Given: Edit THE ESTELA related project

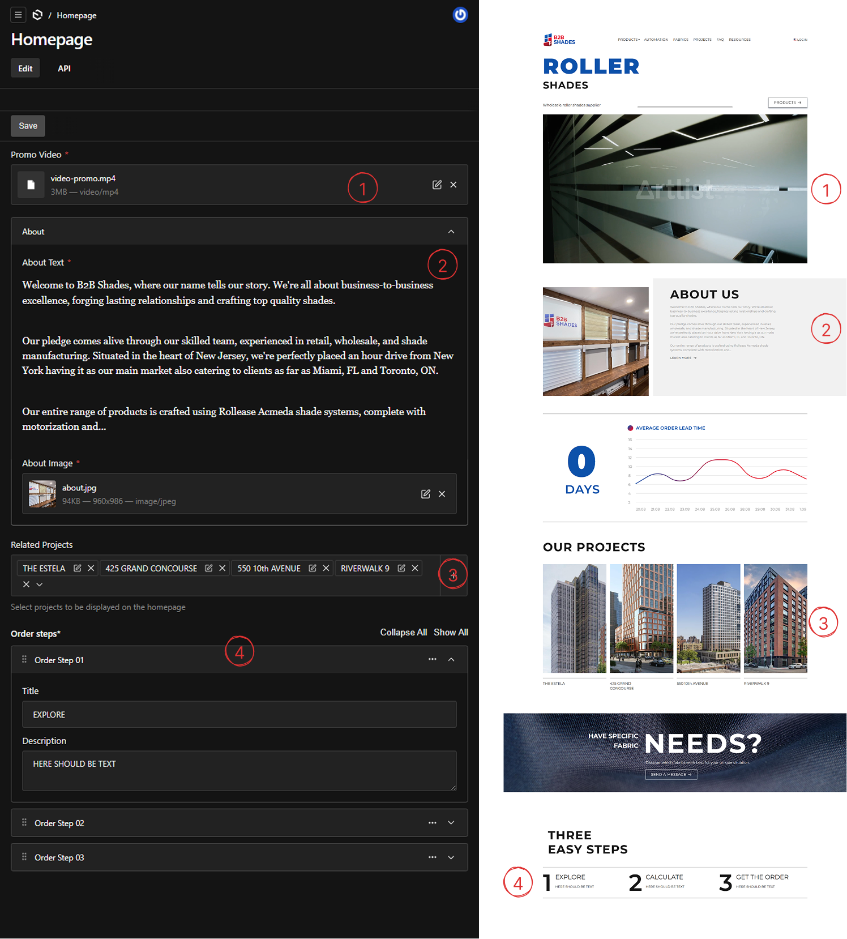Looking at the screenshot, I should (78, 568).
